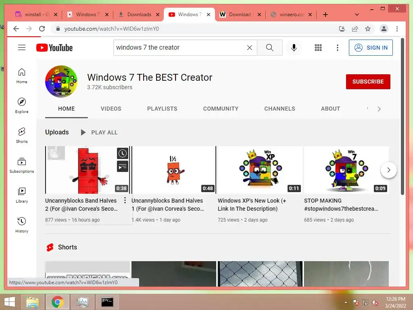Open YouTube settings three-dot menu
Screen dimensions: 413x310
point(338,48)
